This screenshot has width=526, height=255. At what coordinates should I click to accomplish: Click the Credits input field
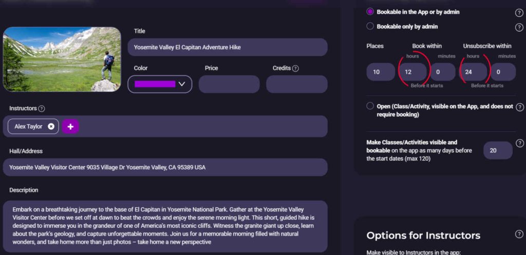(x=296, y=84)
